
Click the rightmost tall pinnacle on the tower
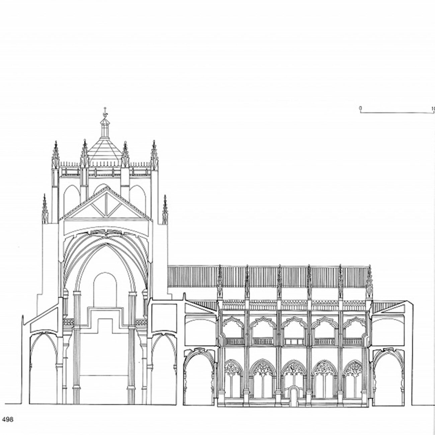tap(154, 154)
